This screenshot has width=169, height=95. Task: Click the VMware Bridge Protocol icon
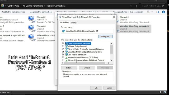click(66, 46)
